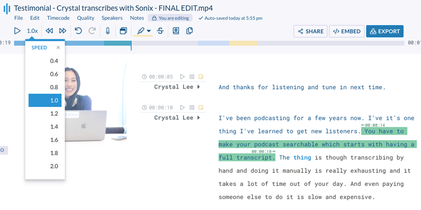Expand Crystal Lee speaker menu at 00:00:10
Screen dimensions: 421x210
click(198, 118)
